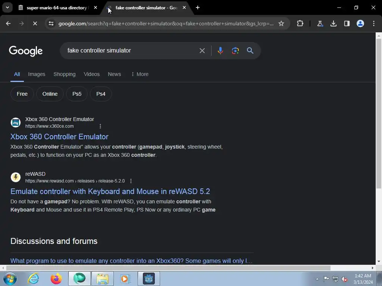Screen dimensions: 382x286
Task: Open the Windows Start menu
Action: pyautogui.click(x=10, y=279)
